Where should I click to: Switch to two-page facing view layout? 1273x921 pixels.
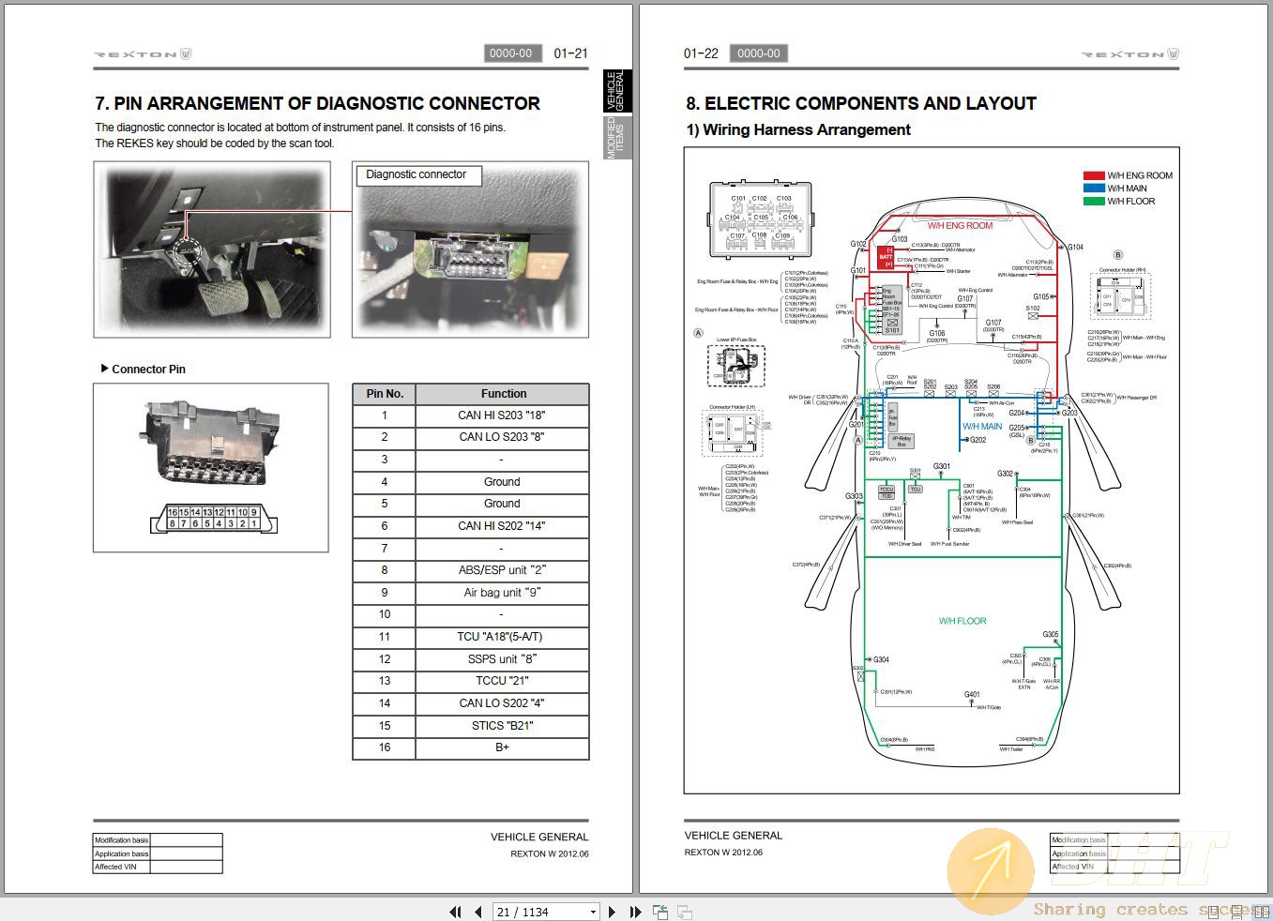pos(1262,912)
